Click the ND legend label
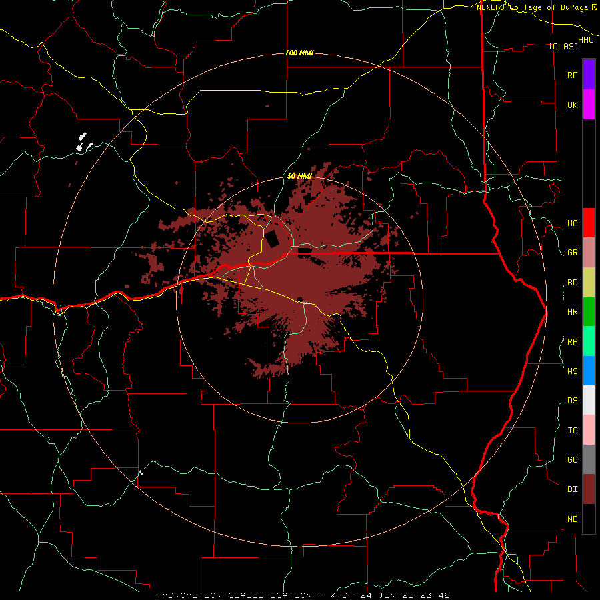 tap(572, 519)
